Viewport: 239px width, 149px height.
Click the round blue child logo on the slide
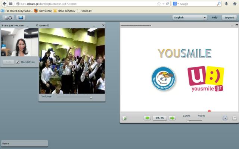click(164, 79)
